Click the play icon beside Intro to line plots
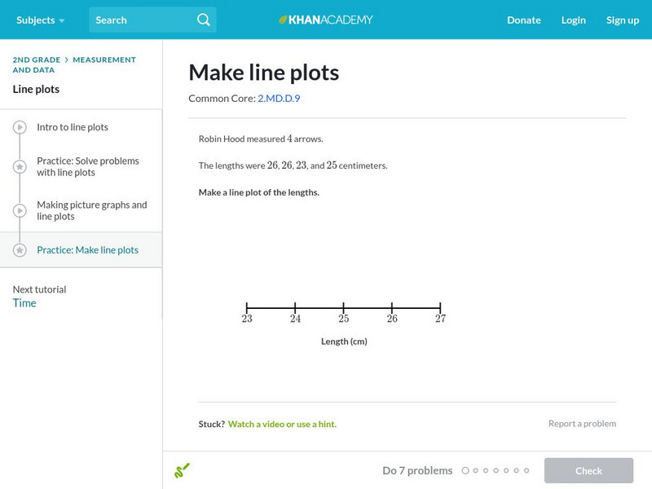The height and width of the screenshot is (489, 652). tap(20, 128)
